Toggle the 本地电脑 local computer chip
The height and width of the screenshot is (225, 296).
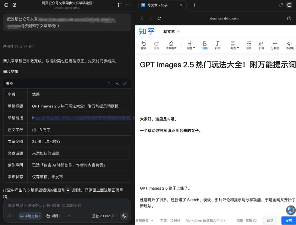30,216
